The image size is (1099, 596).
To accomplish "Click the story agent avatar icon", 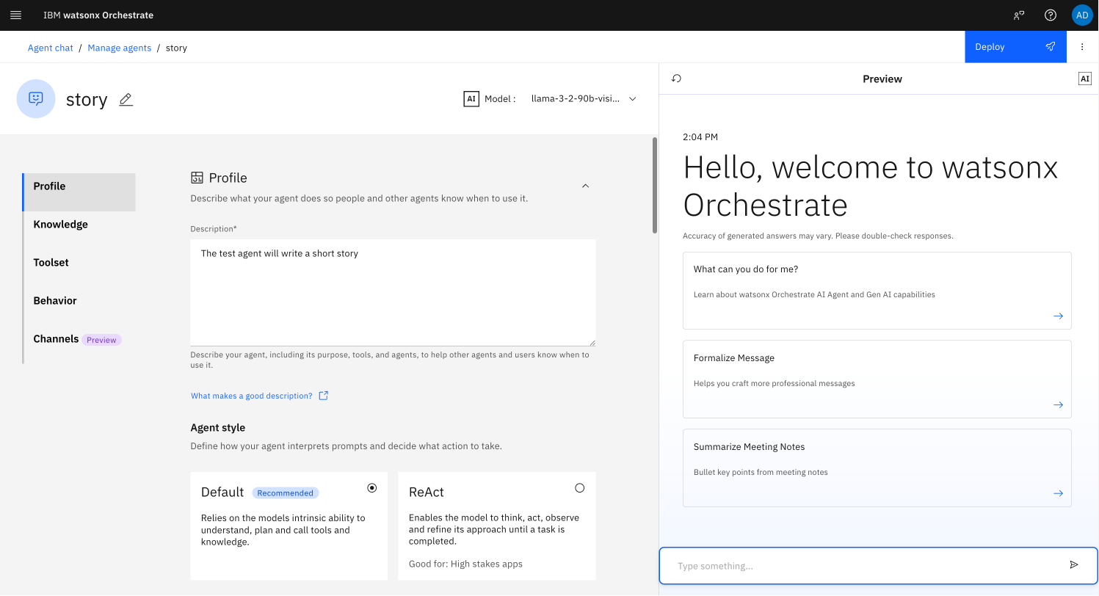I will click(x=36, y=98).
